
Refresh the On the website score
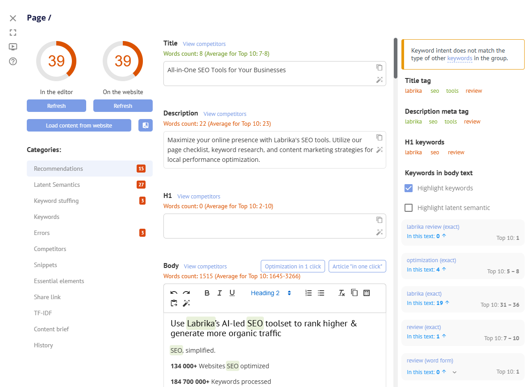[123, 106]
